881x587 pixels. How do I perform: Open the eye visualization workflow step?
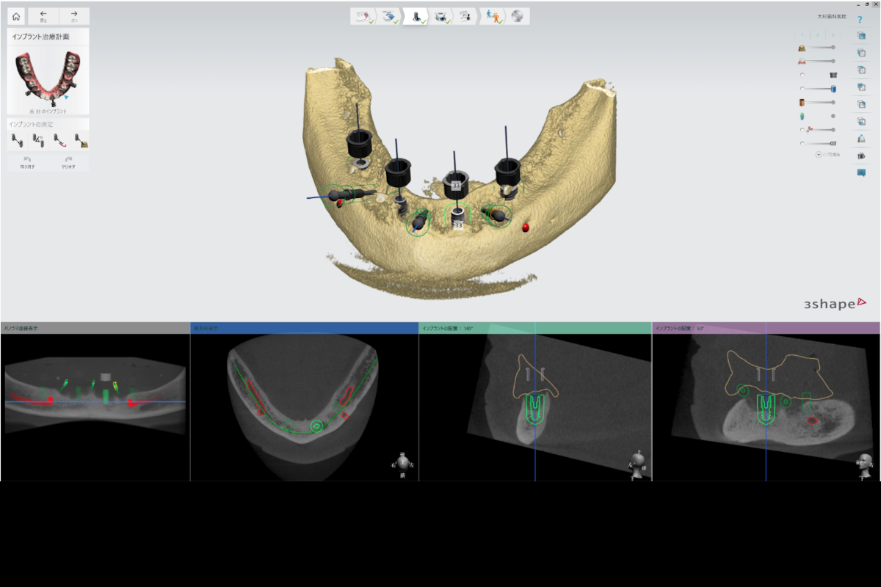(440, 17)
